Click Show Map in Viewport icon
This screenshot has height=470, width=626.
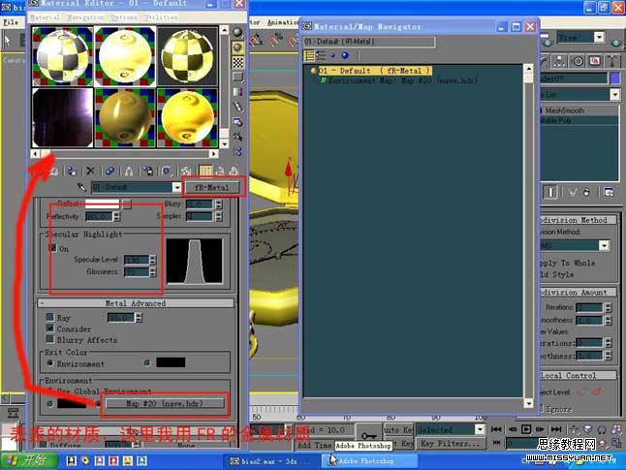pyautogui.click(x=186, y=172)
